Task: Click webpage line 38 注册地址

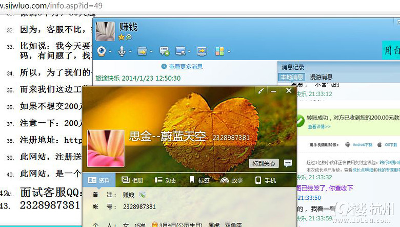Action: click(x=51, y=140)
